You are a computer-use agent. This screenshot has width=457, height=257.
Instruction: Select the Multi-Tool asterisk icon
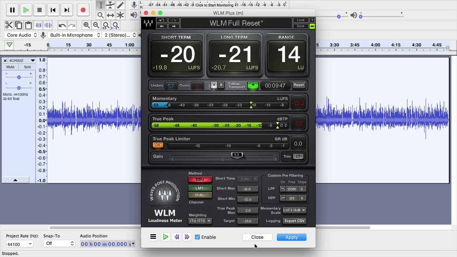tap(120, 15)
